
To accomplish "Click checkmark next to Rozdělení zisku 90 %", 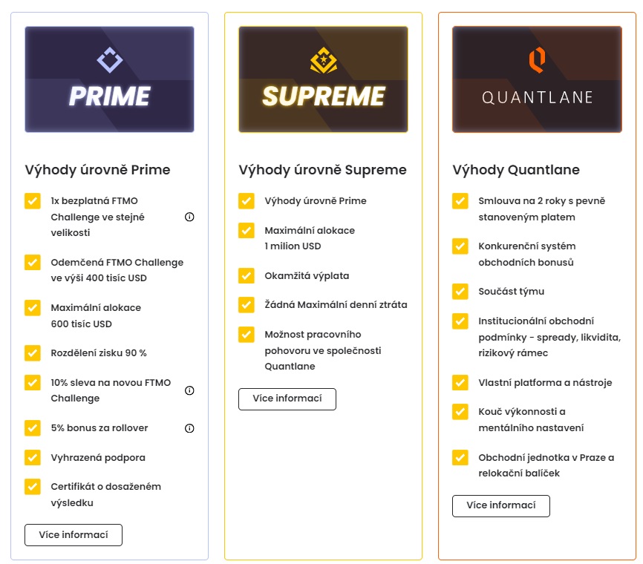I will coord(33,353).
